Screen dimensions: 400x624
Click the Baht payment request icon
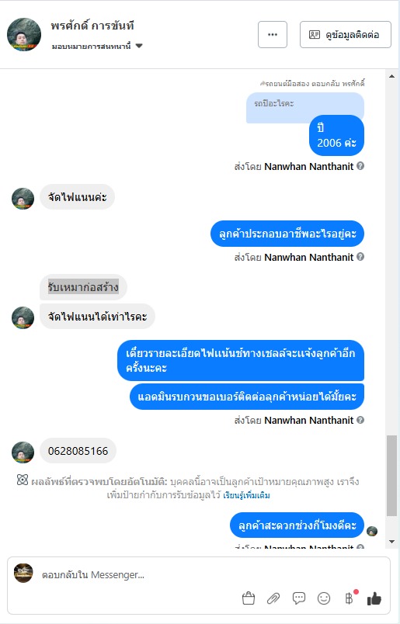click(x=349, y=598)
